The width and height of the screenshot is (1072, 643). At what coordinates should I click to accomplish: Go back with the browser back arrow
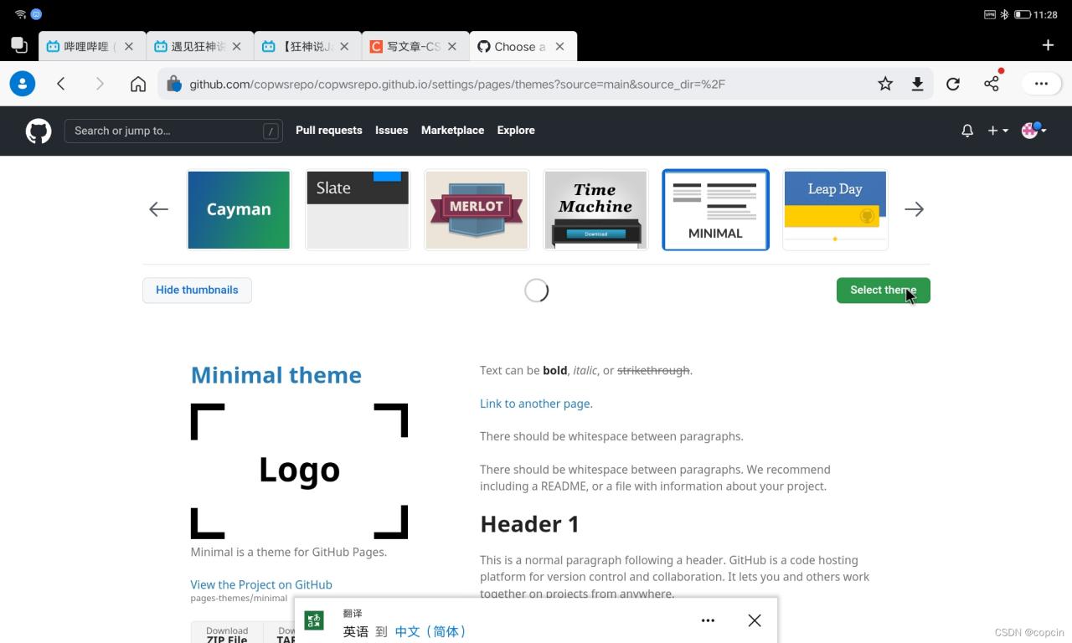[x=61, y=84]
